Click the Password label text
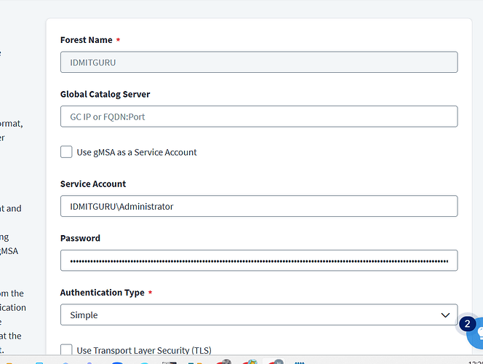The image size is (483, 364). click(x=80, y=238)
